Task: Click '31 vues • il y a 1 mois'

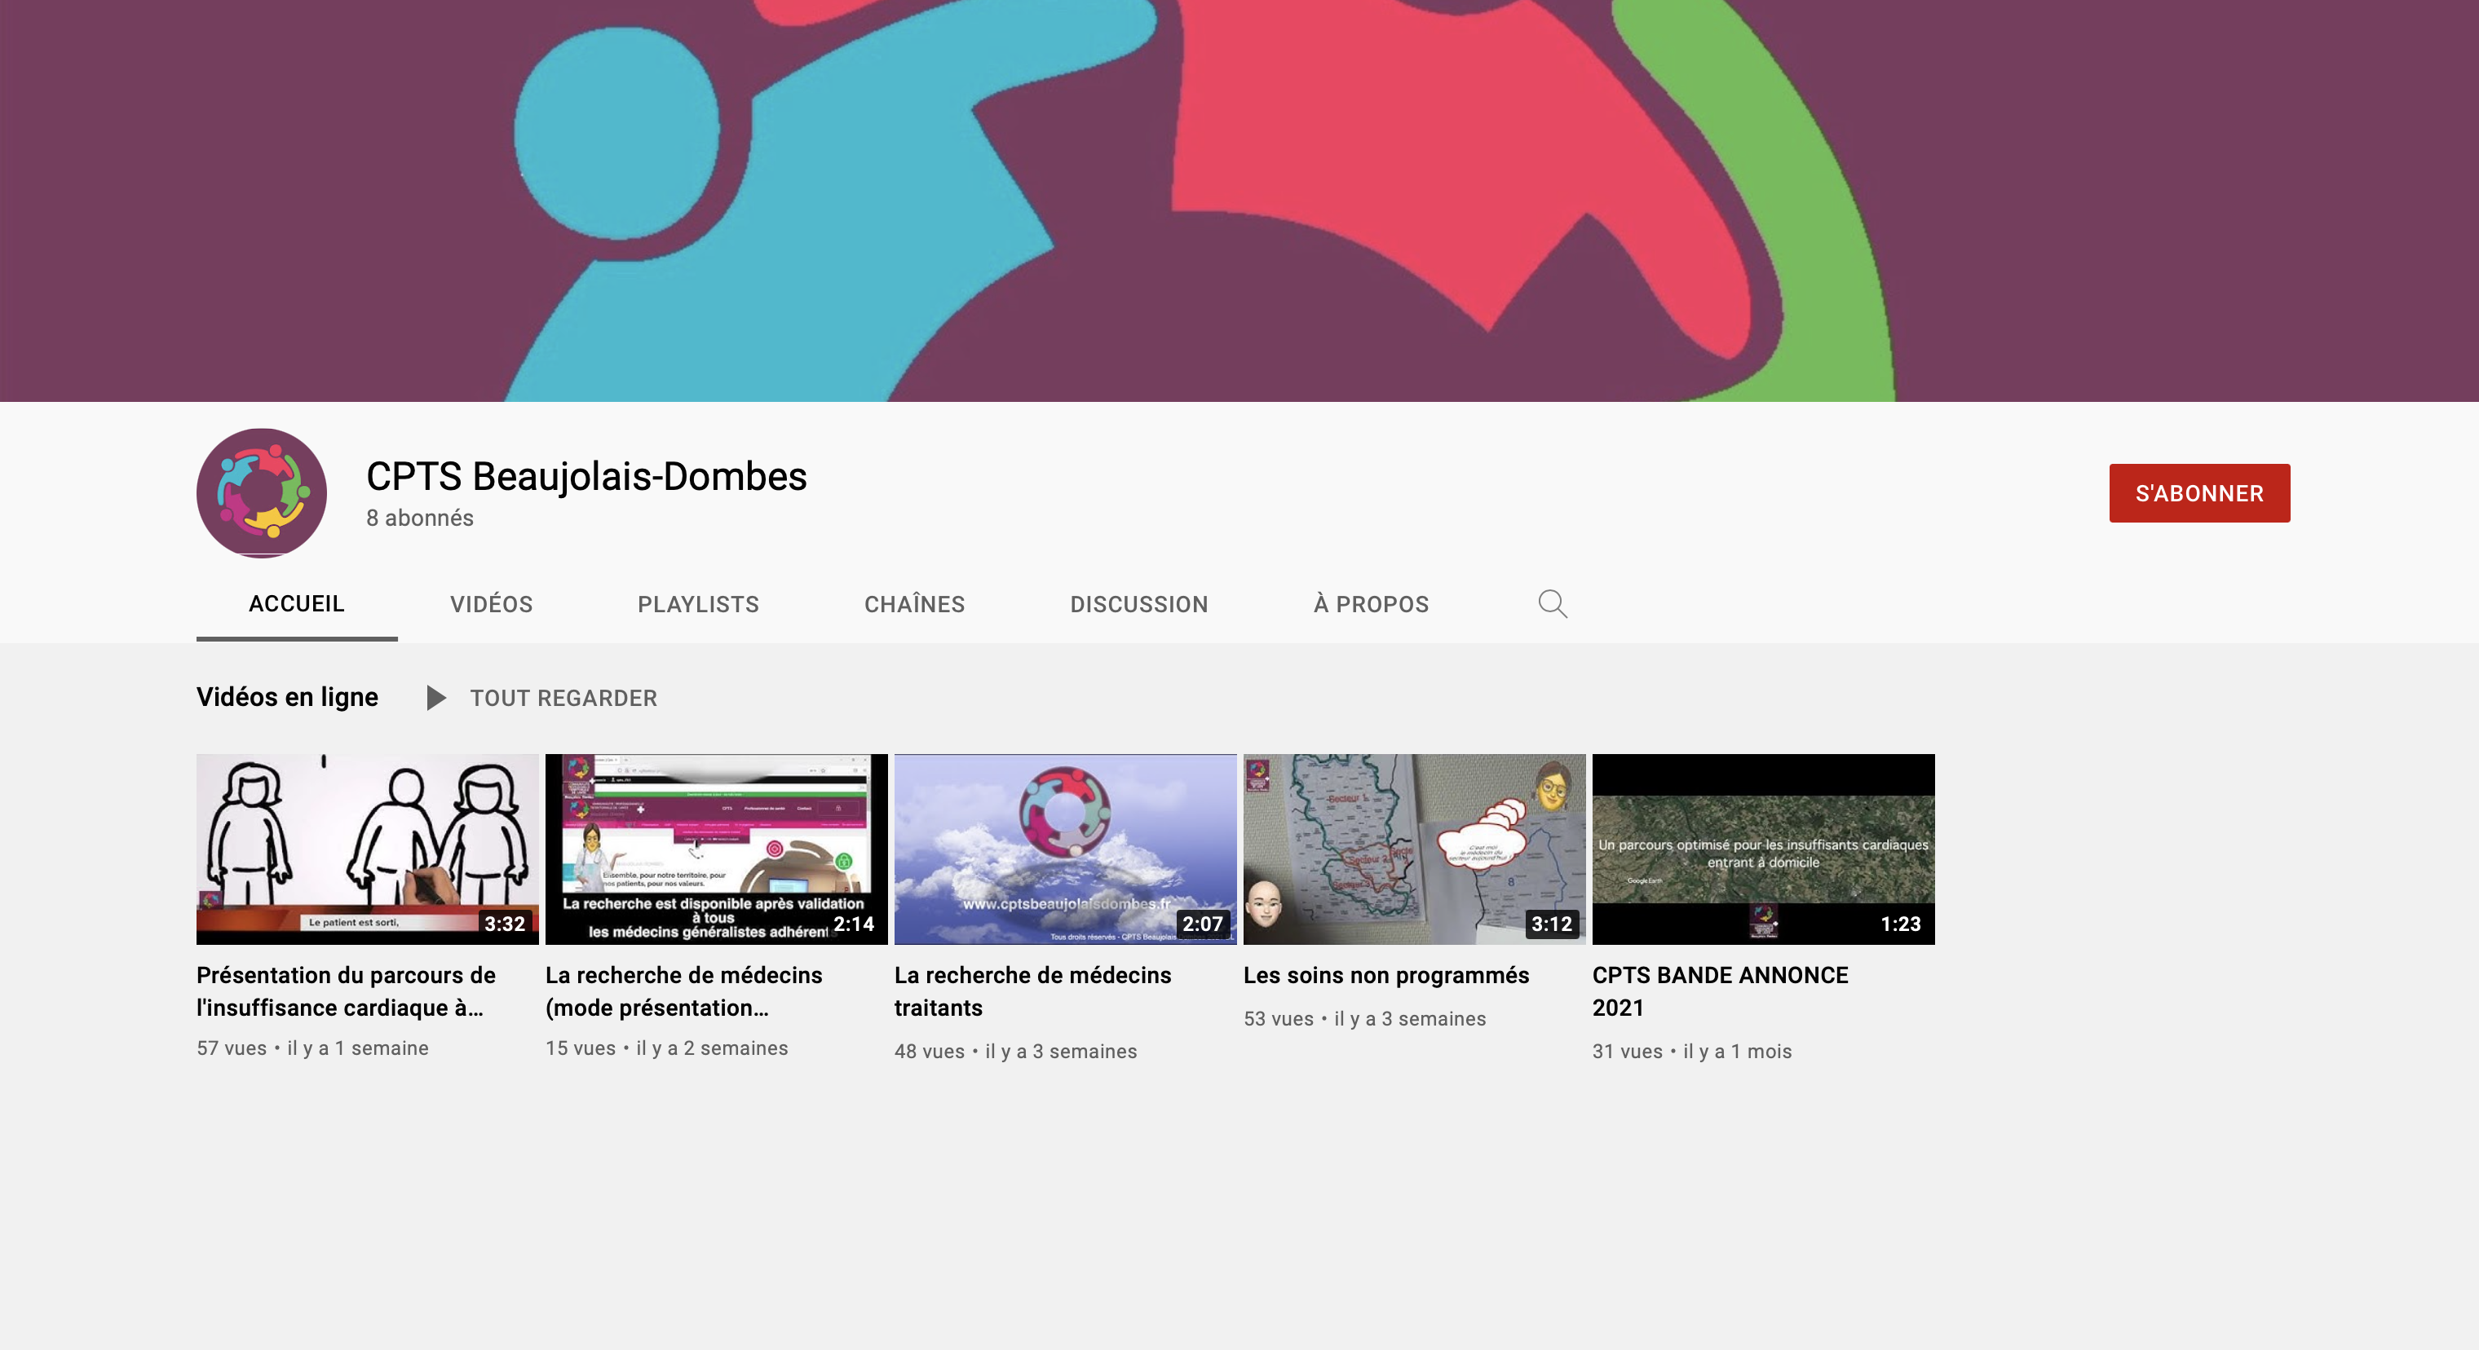Action: coord(1692,1051)
